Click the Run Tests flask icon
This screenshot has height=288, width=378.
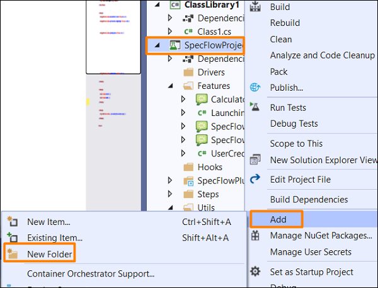point(255,108)
